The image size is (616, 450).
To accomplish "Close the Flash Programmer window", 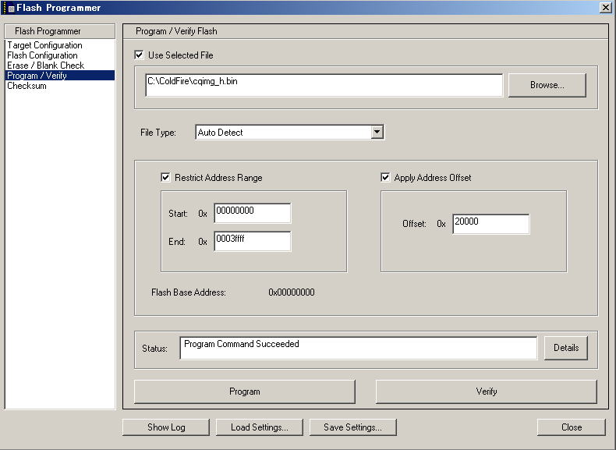I will click(x=605, y=7).
